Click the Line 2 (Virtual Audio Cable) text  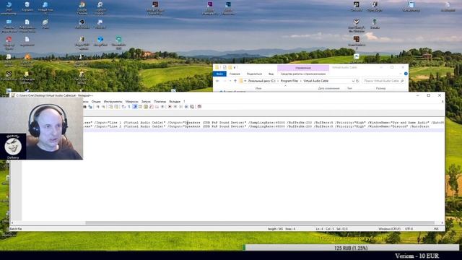coord(137,126)
